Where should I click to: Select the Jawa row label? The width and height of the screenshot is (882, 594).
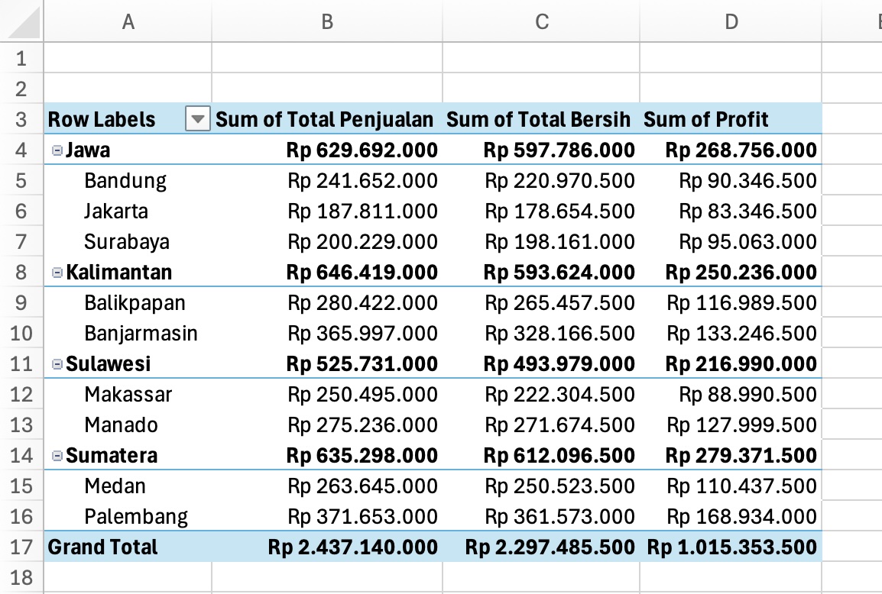tap(88, 150)
